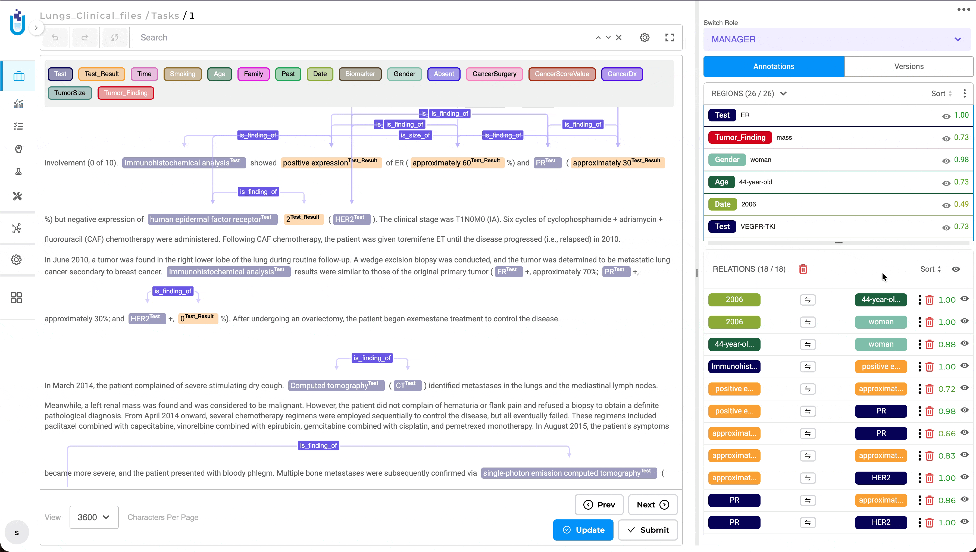The width and height of the screenshot is (976, 552).
Task: Select the CancerScoreValue label chip
Action: (562, 74)
